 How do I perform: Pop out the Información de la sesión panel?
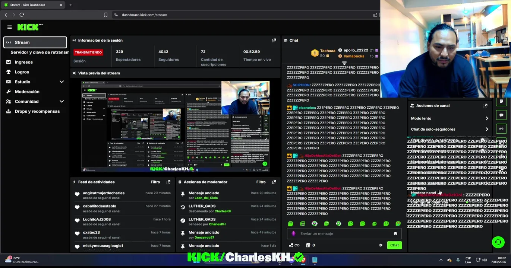click(274, 40)
